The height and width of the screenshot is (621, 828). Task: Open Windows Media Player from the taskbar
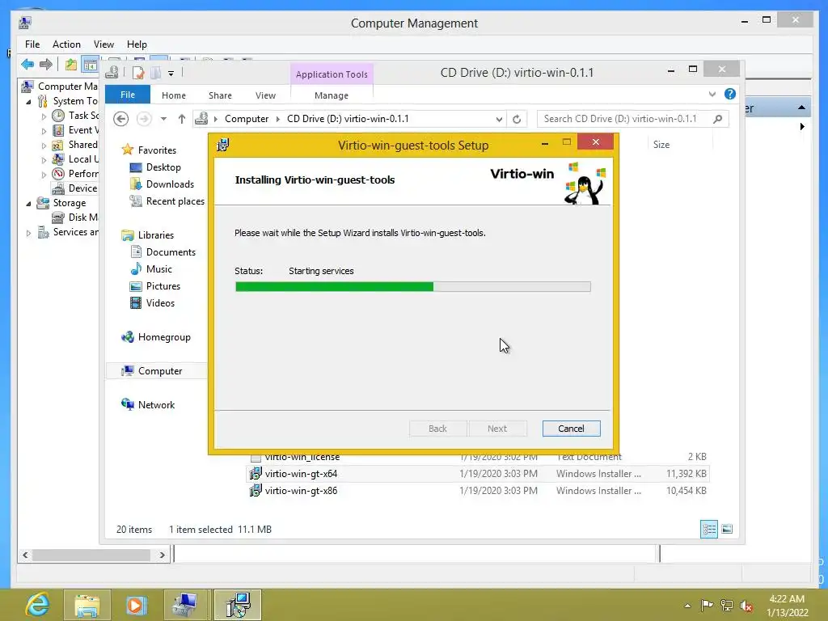(136, 605)
